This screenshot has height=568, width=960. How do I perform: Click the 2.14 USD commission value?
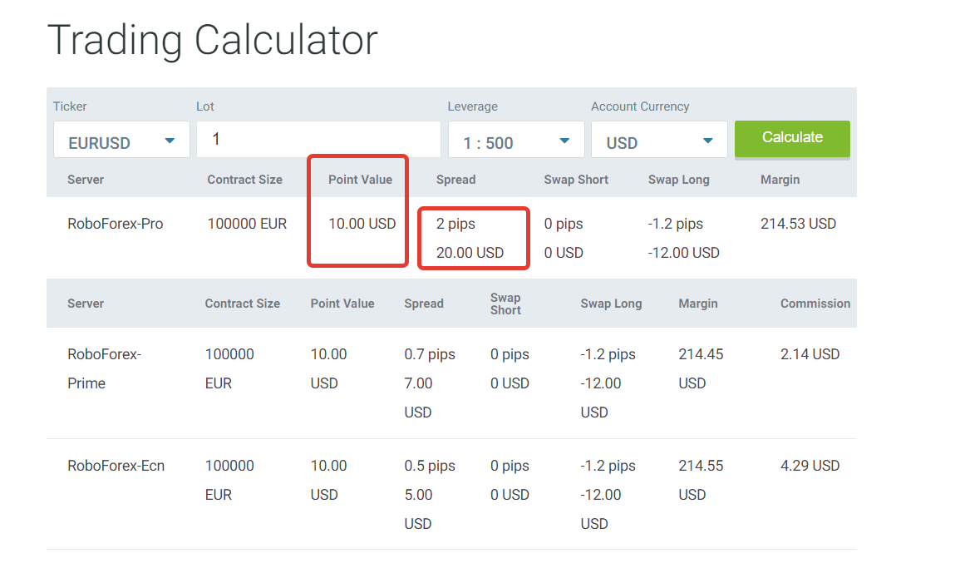(810, 354)
